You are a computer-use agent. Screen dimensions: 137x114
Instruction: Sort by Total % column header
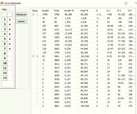84,11
